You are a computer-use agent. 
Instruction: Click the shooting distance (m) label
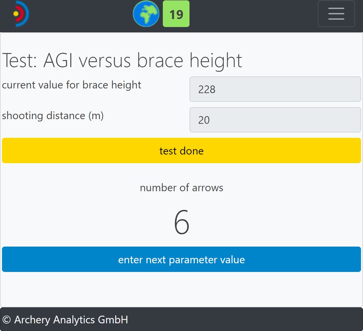53,116
